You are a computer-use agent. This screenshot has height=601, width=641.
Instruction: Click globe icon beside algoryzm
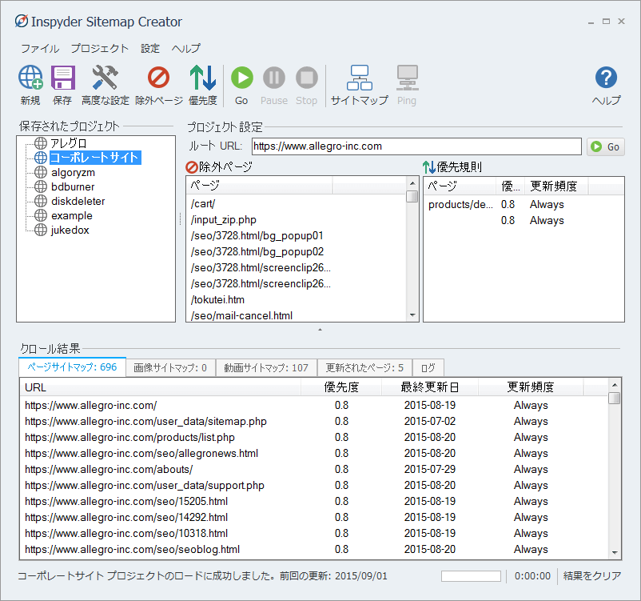pyautogui.click(x=41, y=172)
